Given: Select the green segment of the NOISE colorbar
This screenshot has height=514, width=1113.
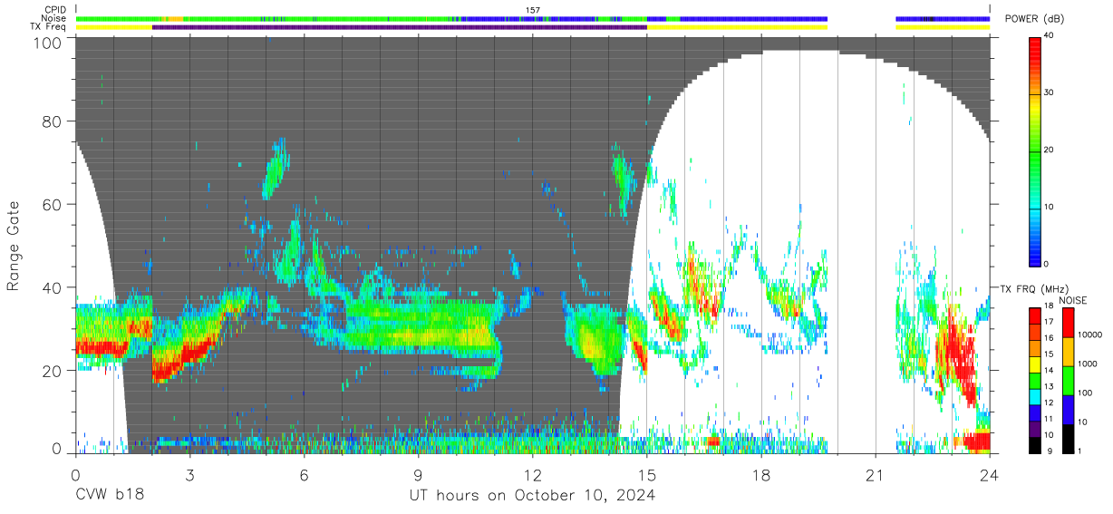Looking at the screenshot, I should [1069, 380].
